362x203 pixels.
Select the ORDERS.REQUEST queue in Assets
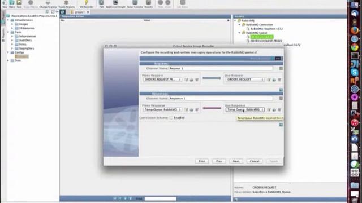point(261,37)
